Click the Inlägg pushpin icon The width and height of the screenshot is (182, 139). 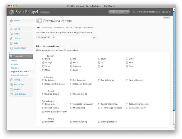[11, 29]
